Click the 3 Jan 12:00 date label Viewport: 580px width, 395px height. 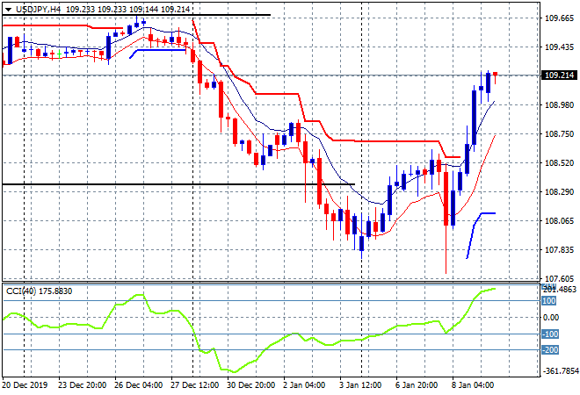[359, 384]
